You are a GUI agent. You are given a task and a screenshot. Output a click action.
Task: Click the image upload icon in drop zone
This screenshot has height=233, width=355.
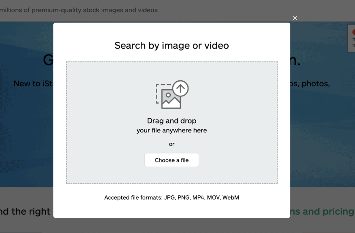click(172, 94)
